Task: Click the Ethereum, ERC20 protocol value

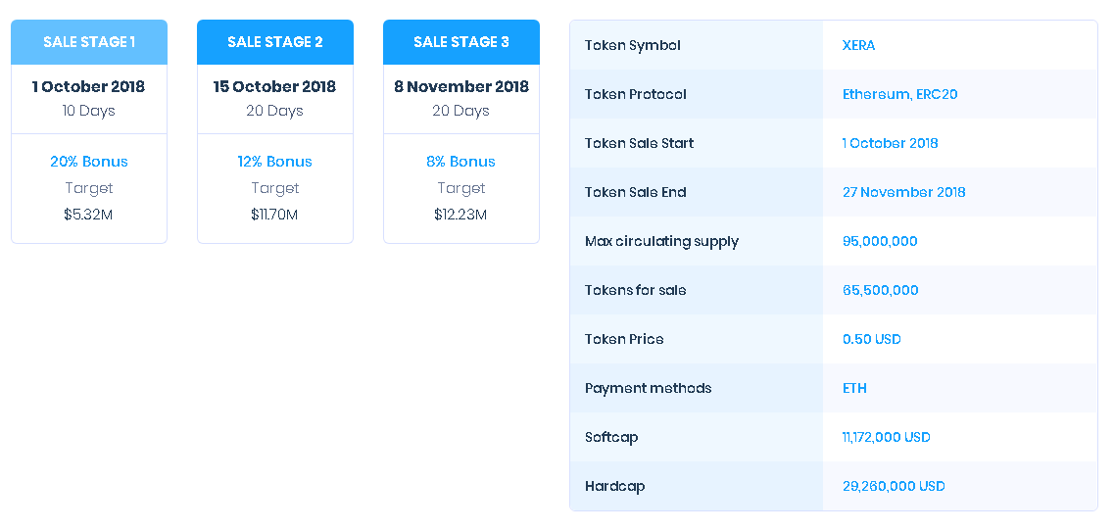Action: [900, 95]
